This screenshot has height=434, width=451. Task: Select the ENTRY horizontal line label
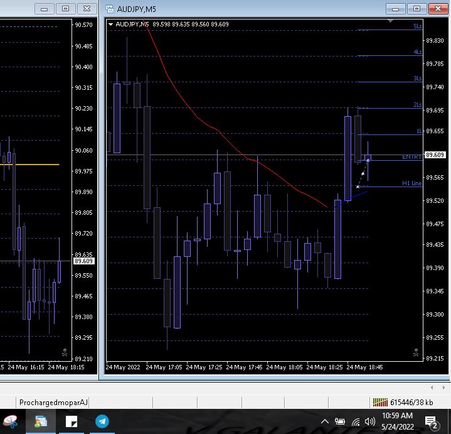tap(411, 156)
